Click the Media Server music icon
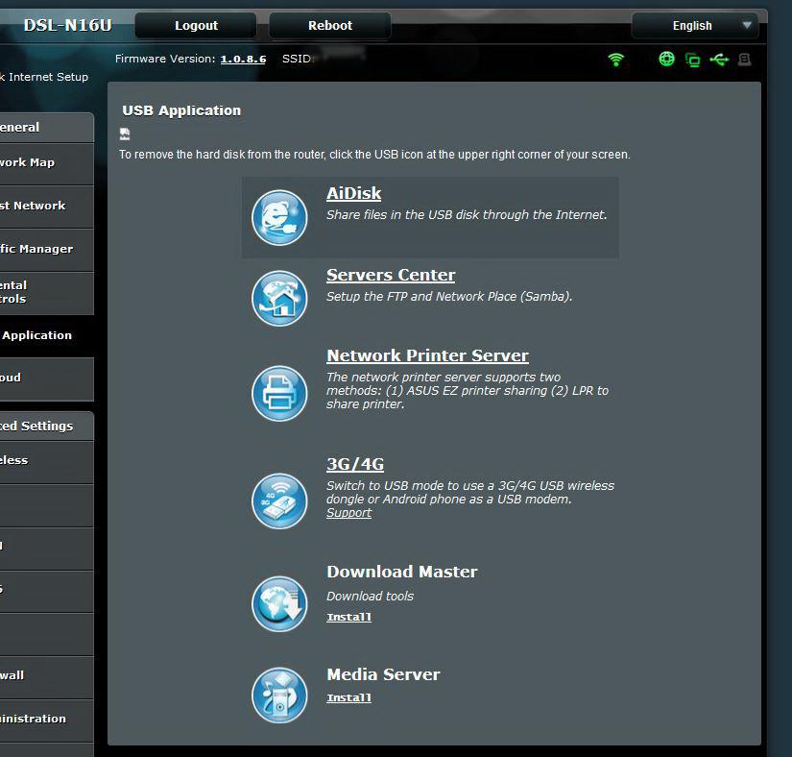 click(x=279, y=696)
